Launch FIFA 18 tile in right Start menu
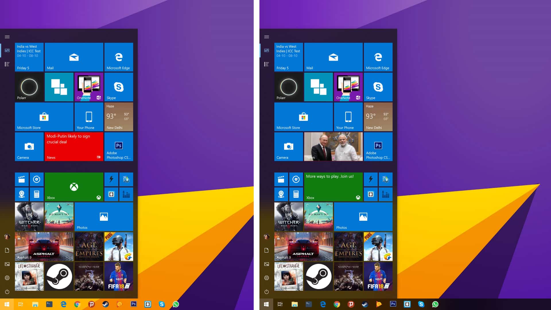The image size is (551, 310). click(378, 276)
